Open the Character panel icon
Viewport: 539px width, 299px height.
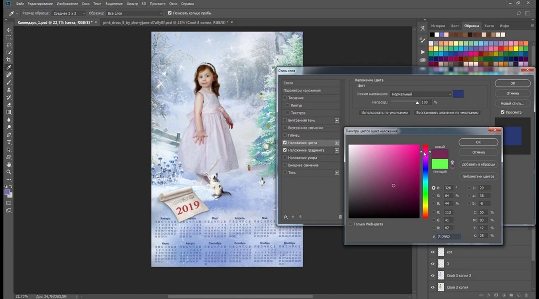point(423,29)
